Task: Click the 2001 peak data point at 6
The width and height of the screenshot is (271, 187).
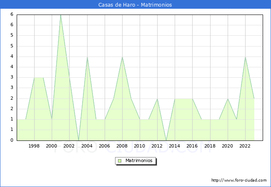Action: pos(60,15)
